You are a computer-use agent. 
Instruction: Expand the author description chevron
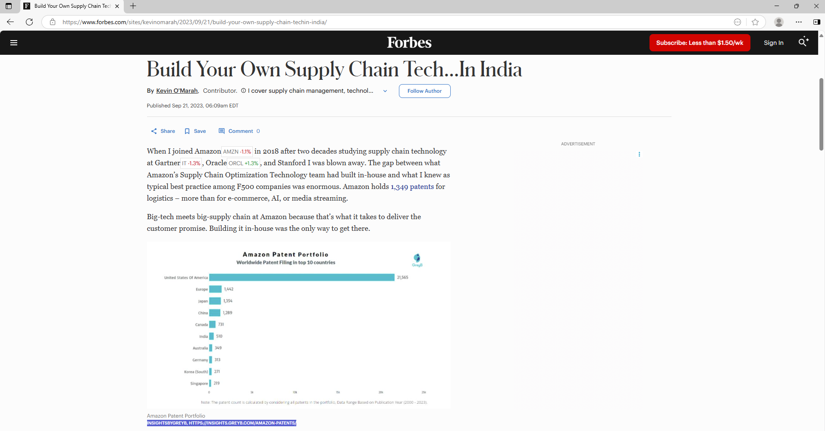click(385, 91)
